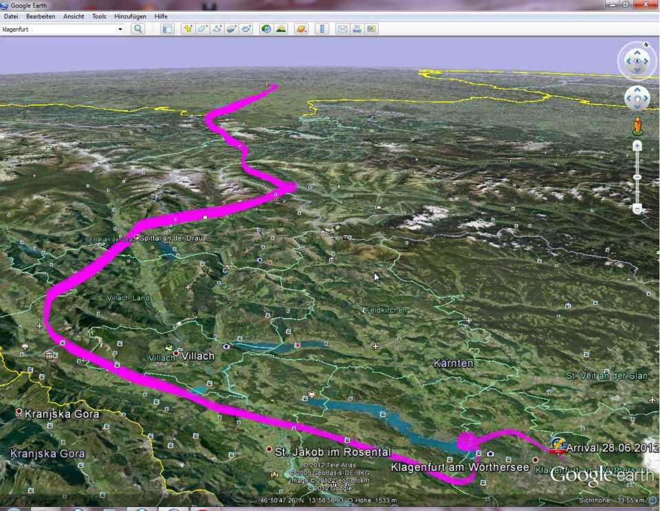
Task: Add a placemark with the pin icon
Action: [x=188, y=29]
